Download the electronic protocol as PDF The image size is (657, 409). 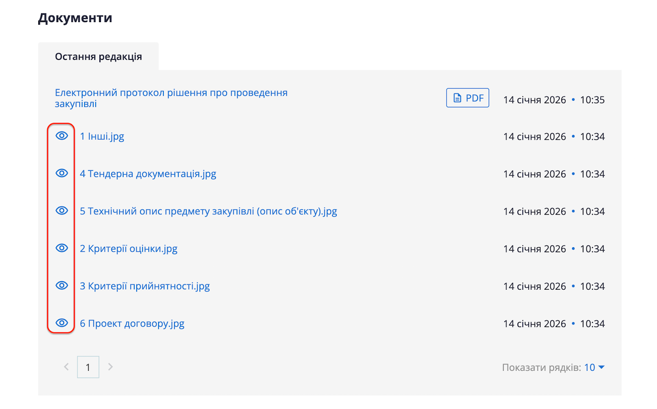pyautogui.click(x=467, y=98)
